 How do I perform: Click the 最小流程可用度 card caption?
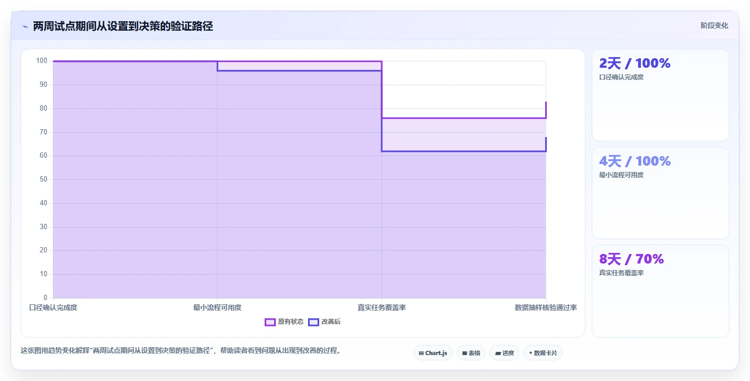coord(621,175)
